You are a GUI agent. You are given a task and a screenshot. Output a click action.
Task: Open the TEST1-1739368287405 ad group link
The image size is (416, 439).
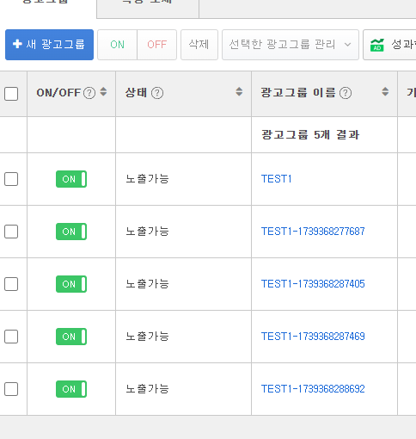[x=313, y=284]
